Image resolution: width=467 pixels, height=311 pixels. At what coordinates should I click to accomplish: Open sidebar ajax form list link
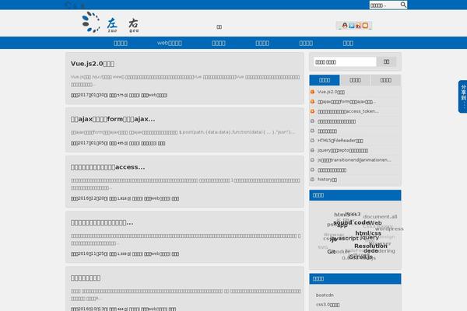346,102
